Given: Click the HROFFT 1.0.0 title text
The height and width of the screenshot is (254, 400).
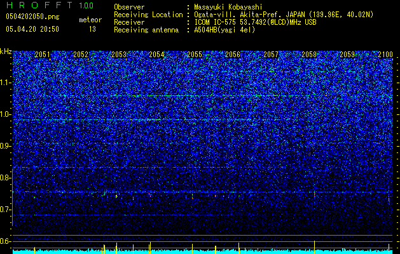Looking at the screenshot, I should pyautogui.click(x=50, y=5).
